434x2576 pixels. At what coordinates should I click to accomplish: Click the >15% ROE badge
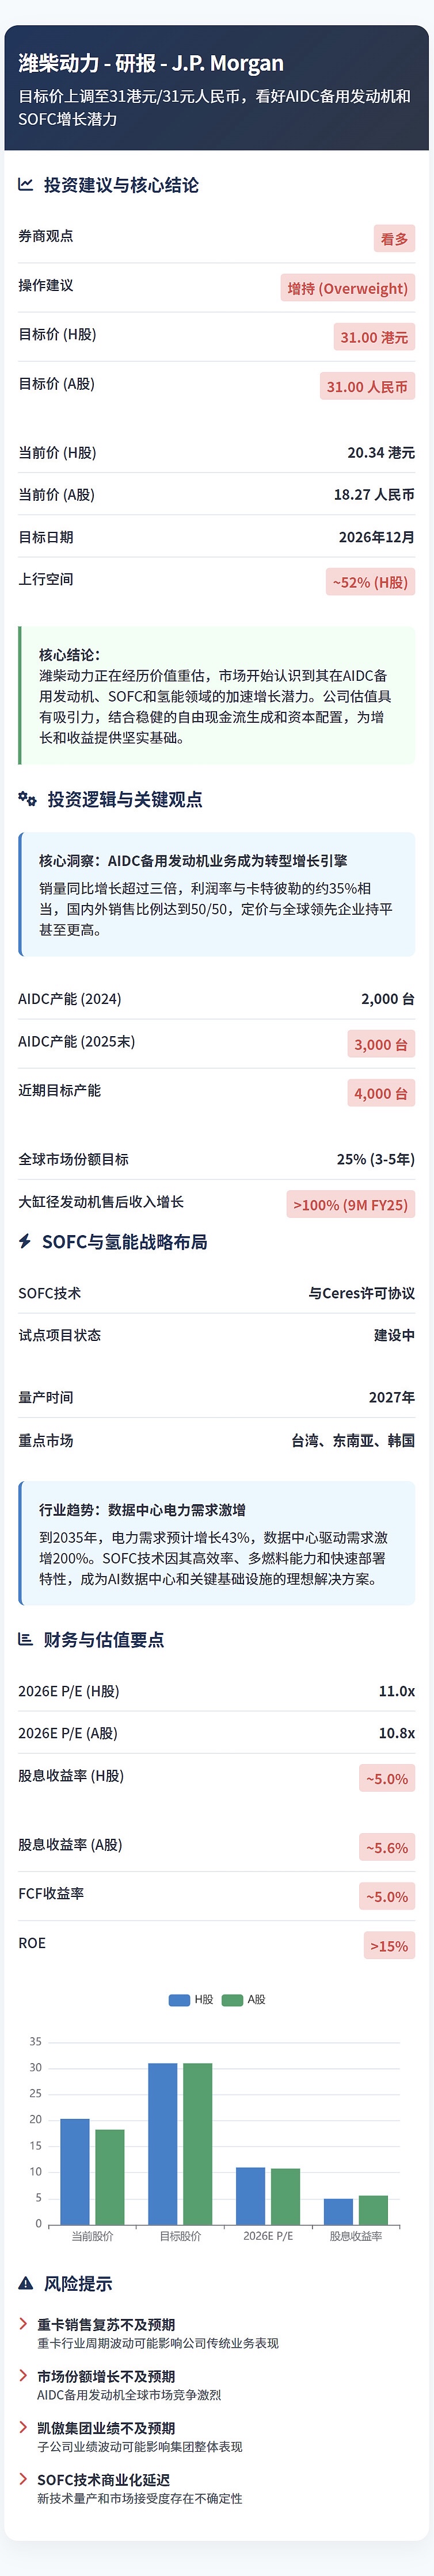pos(389,1946)
